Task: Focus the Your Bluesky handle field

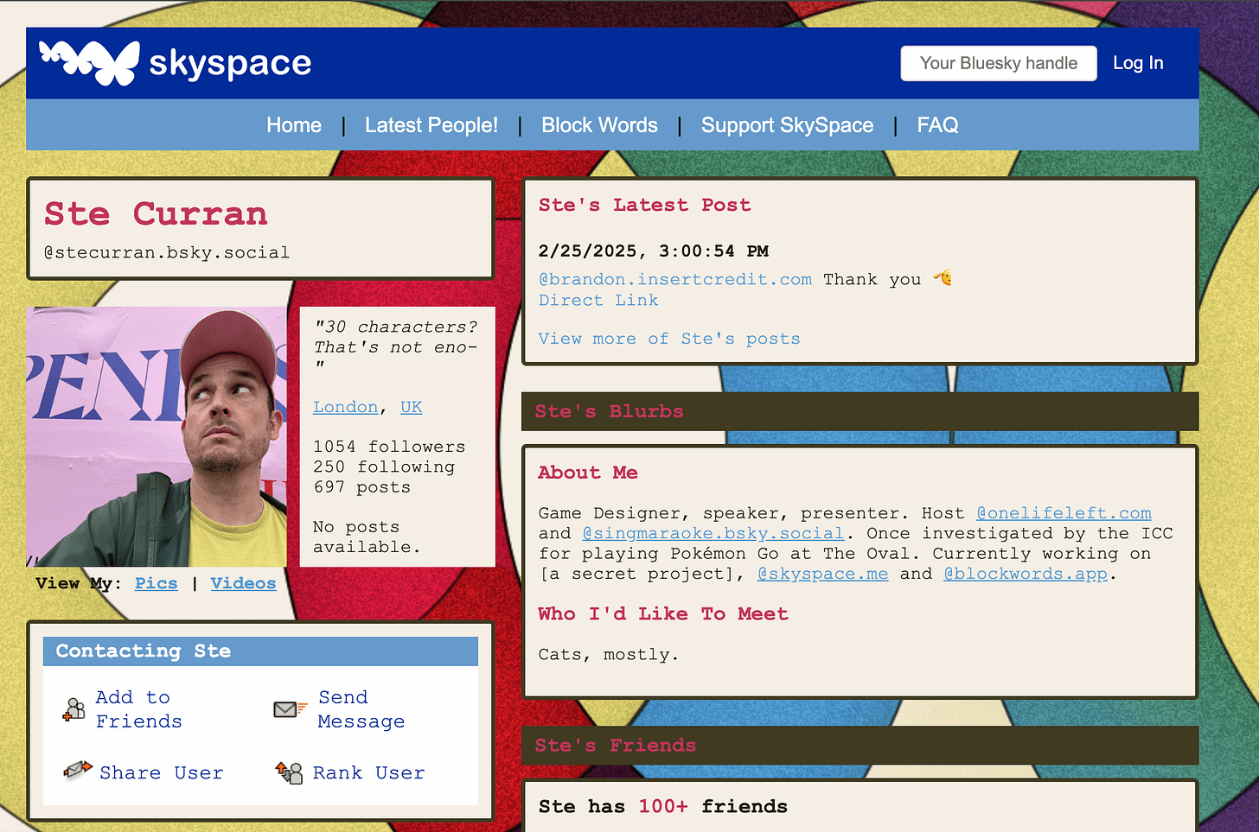Action: 999,63
